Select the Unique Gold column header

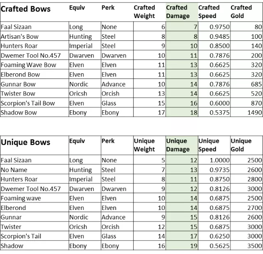pos(247,145)
